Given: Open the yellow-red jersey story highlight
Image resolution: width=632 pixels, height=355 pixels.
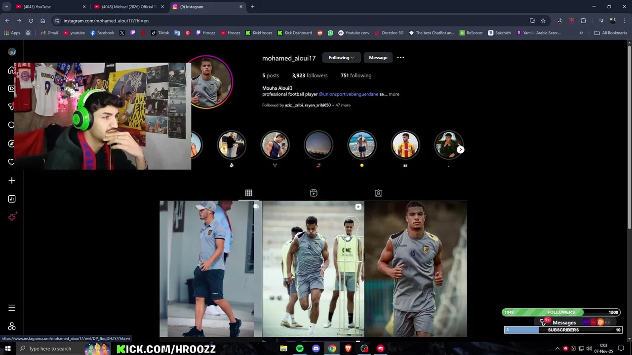Looking at the screenshot, I should [x=405, y=145].
